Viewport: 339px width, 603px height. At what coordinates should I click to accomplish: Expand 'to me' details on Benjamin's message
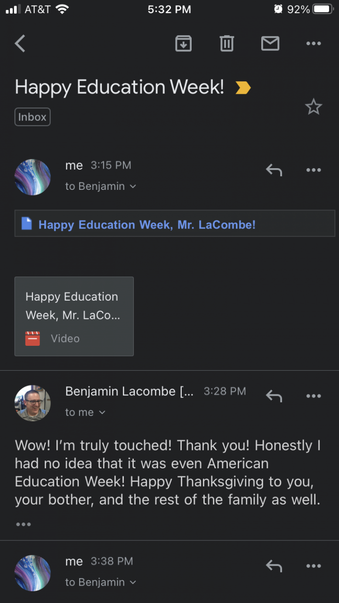coord(102,413)
